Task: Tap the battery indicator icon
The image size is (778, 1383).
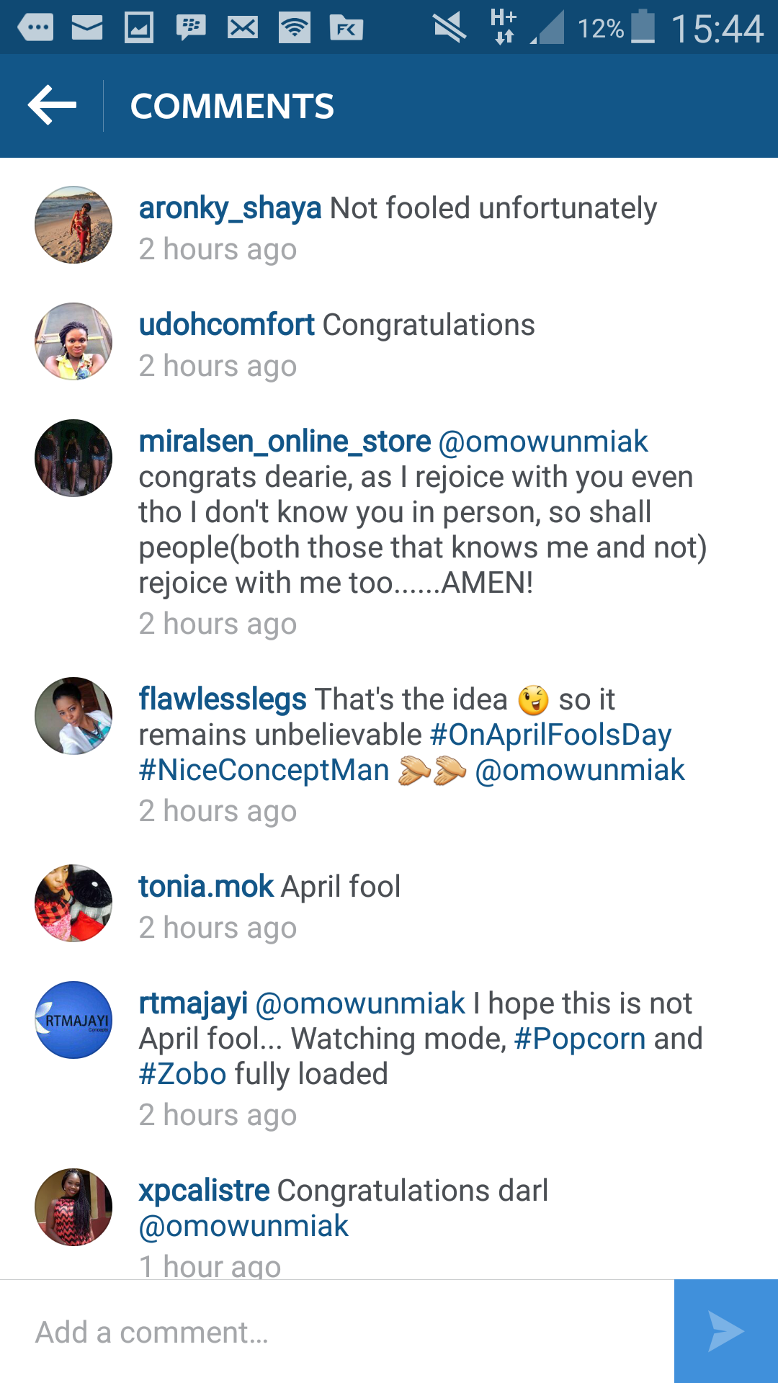Action: pos(643,27)
